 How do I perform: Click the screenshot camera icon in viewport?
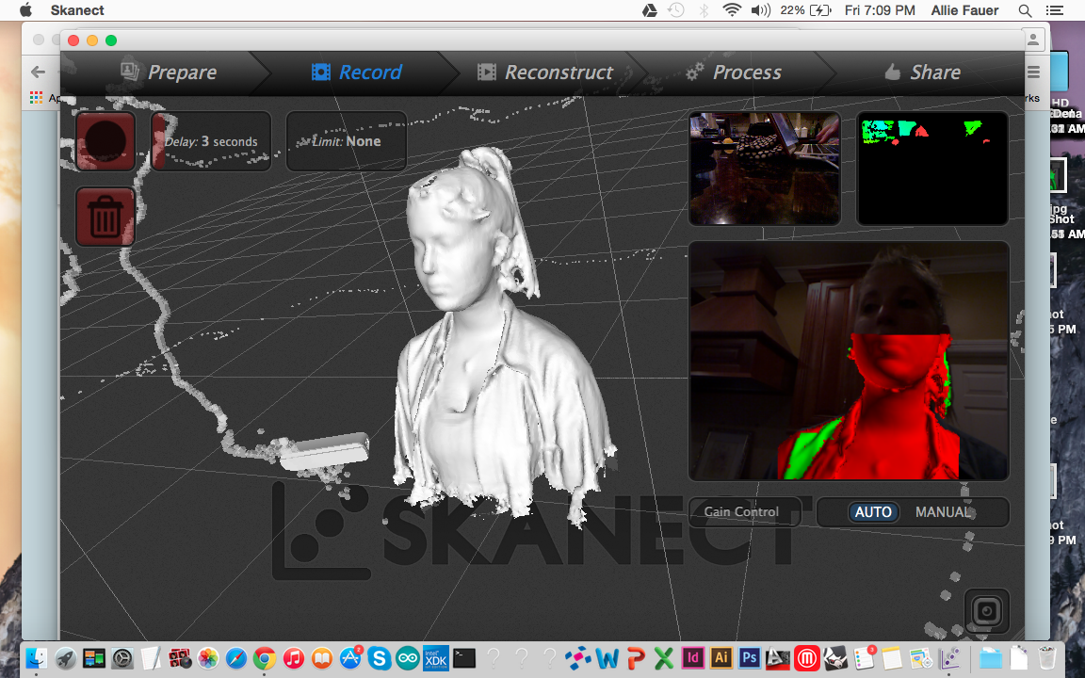coord(987,611)
